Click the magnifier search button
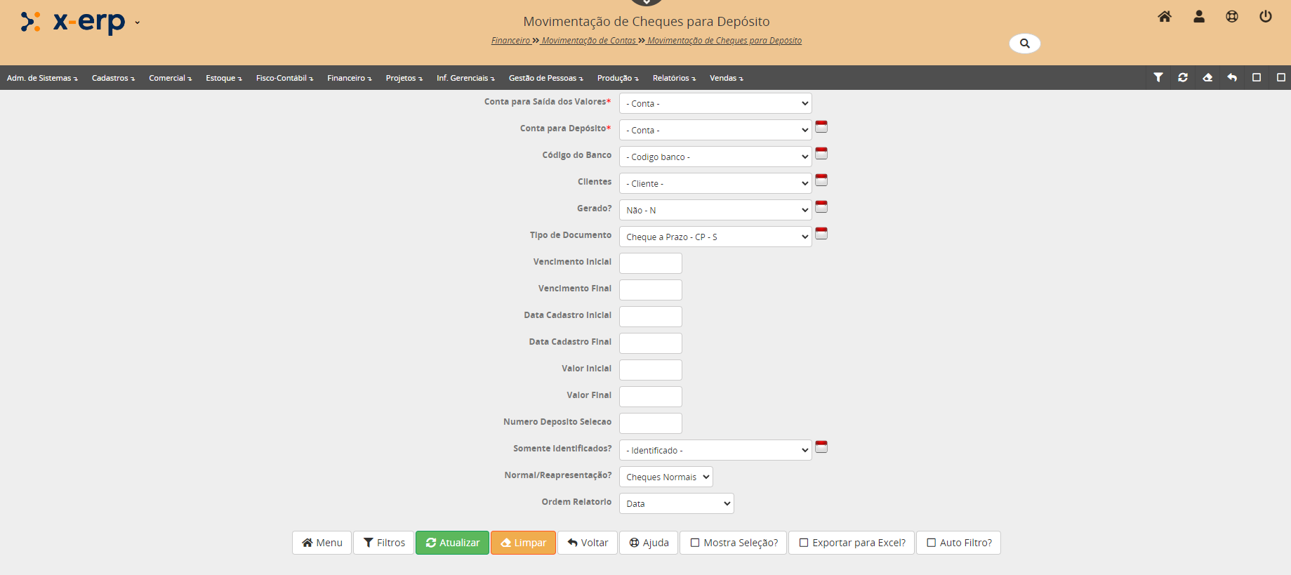 click(1024, 44)
